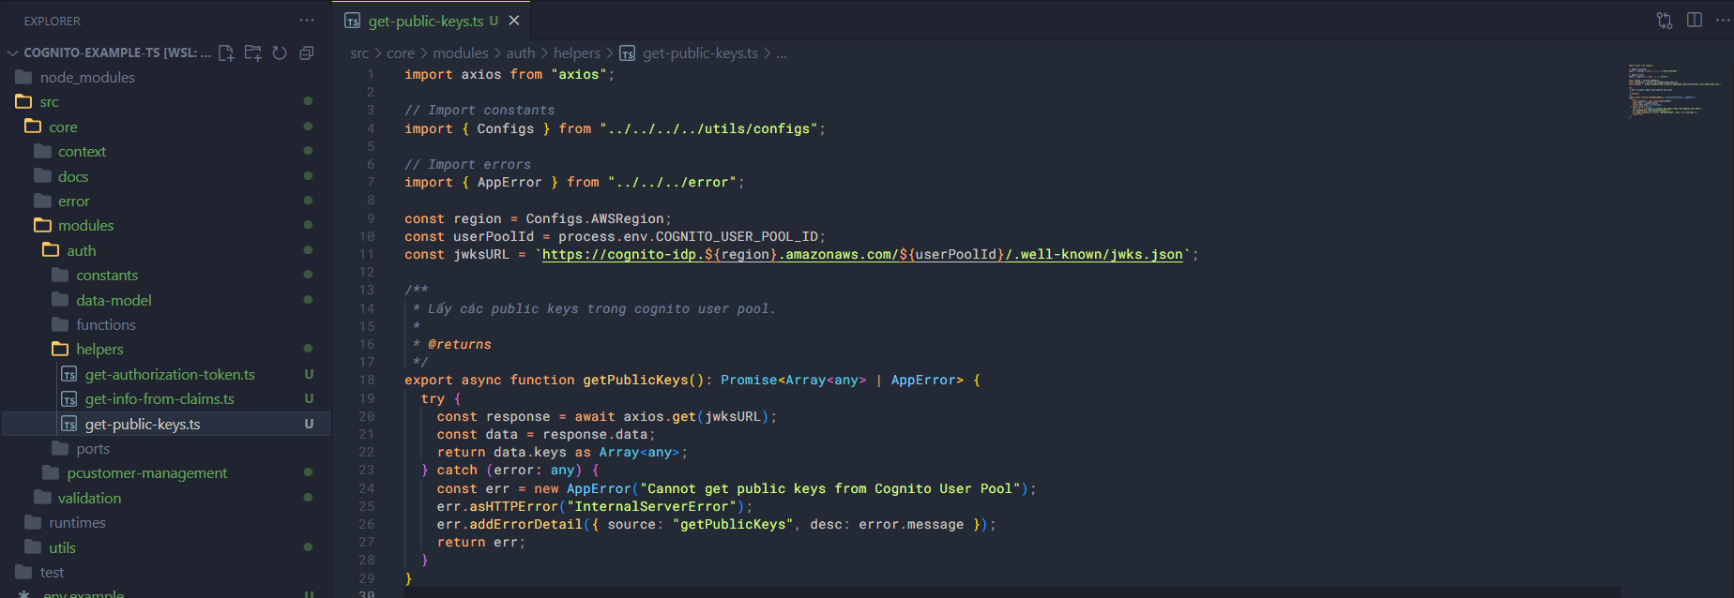Split the editor to the right

[1694, 21]
